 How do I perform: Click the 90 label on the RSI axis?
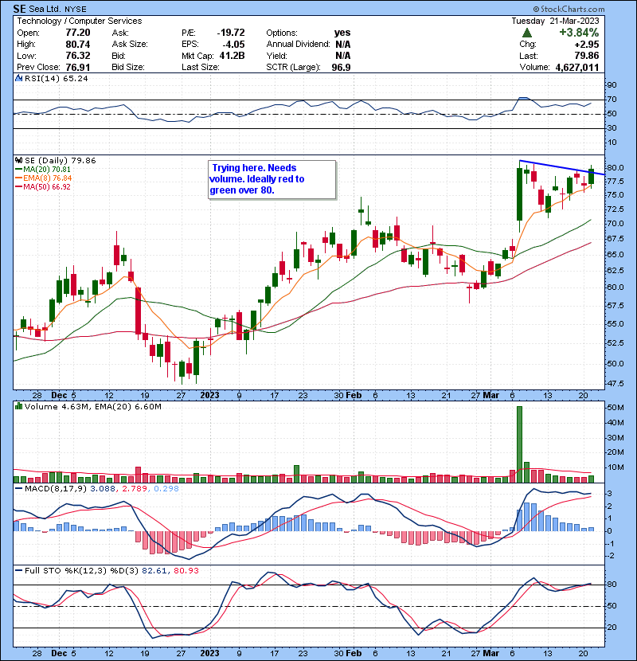(x=612, y=85)
